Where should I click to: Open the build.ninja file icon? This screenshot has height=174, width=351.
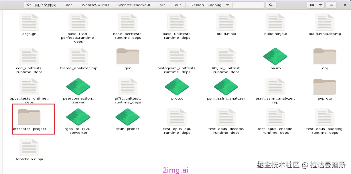[226, 22]
